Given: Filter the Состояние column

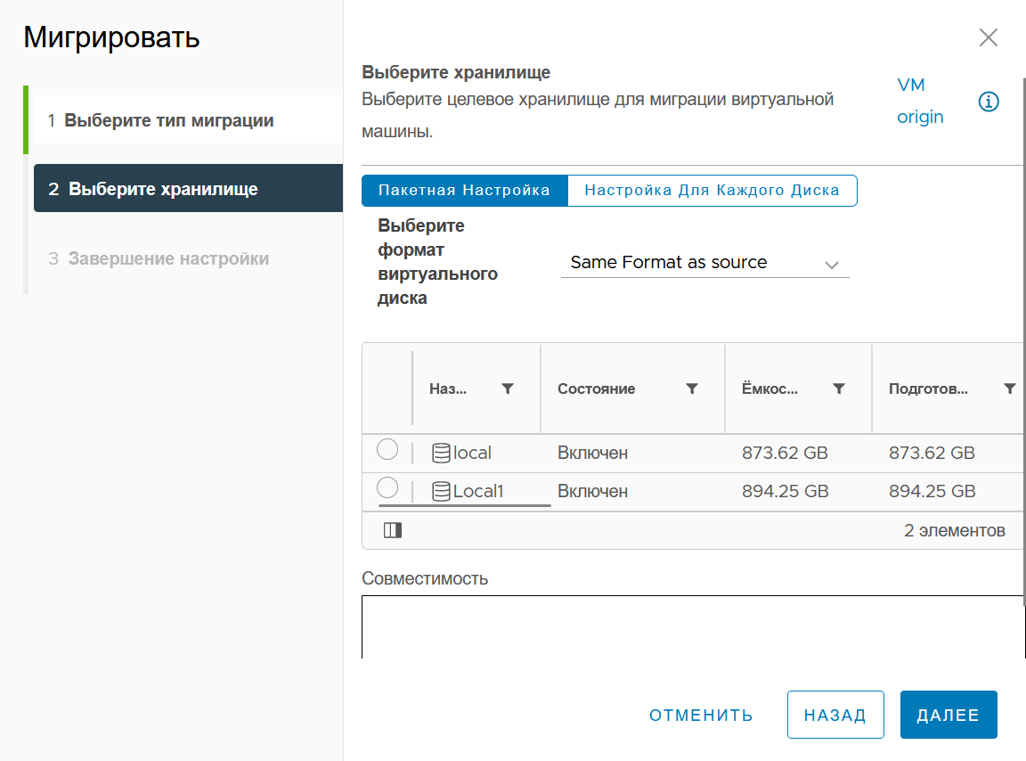Looking at the screenshot, I should 692,389.
